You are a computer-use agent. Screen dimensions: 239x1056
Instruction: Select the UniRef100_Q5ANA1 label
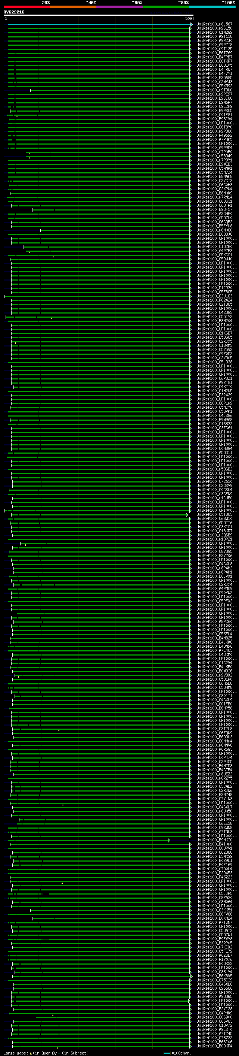[214, 169]
